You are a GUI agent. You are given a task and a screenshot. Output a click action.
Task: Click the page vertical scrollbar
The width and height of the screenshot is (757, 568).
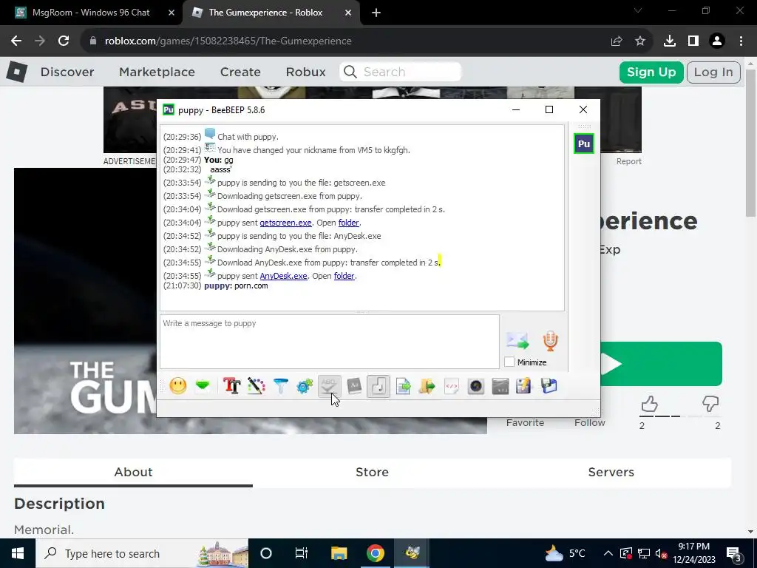pos(750,143)
